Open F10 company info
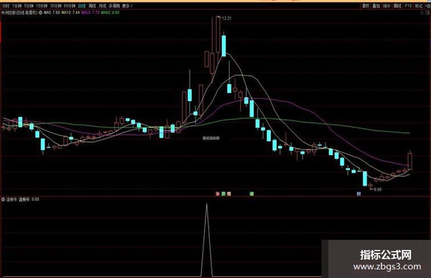431x278 pixels. coord(408,6)
